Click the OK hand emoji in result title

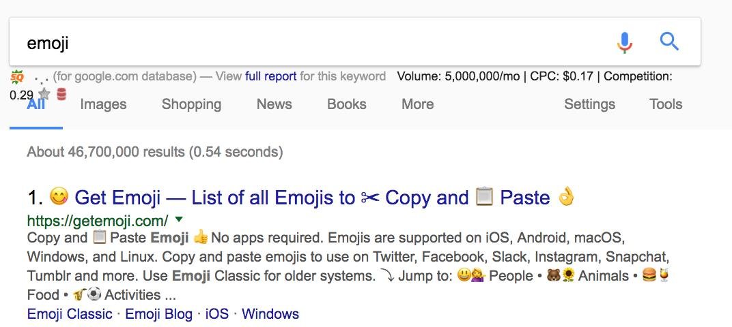567,198
